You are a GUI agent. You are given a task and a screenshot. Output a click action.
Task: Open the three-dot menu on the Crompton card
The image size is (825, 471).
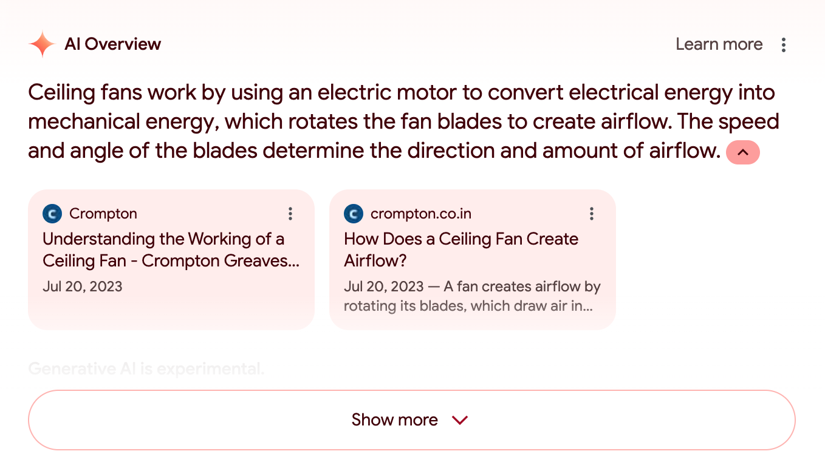[290, 214]
